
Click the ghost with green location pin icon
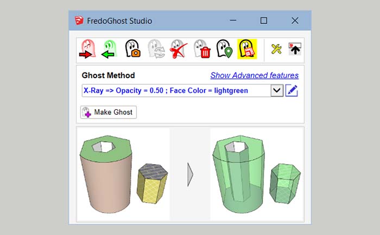tap(223, 49)
